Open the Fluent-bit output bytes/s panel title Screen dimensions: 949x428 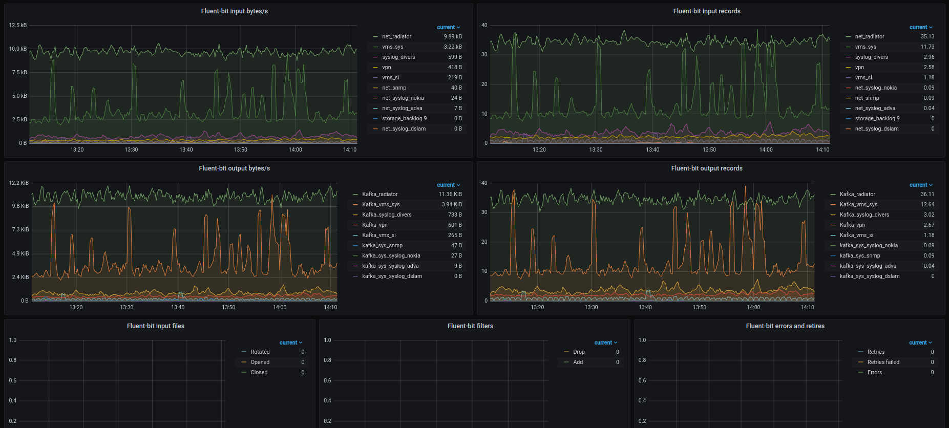coord(234,168)
